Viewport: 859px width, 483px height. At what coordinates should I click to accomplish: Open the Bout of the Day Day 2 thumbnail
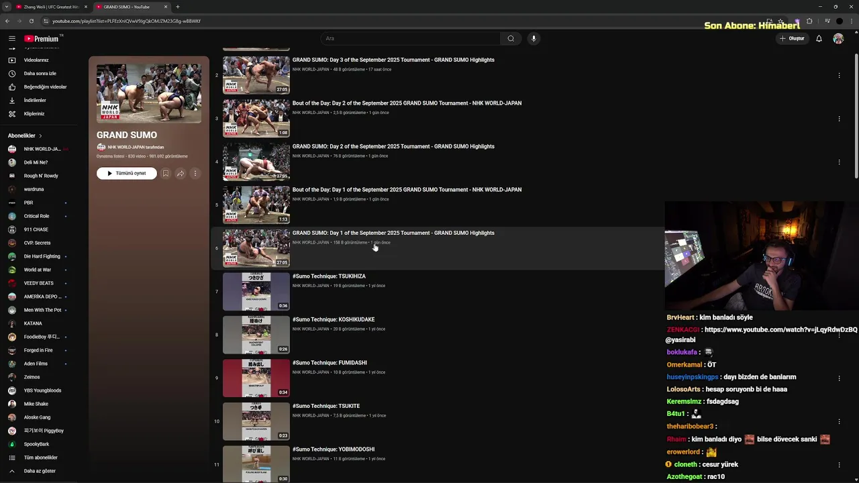click(x=256, y=118)
